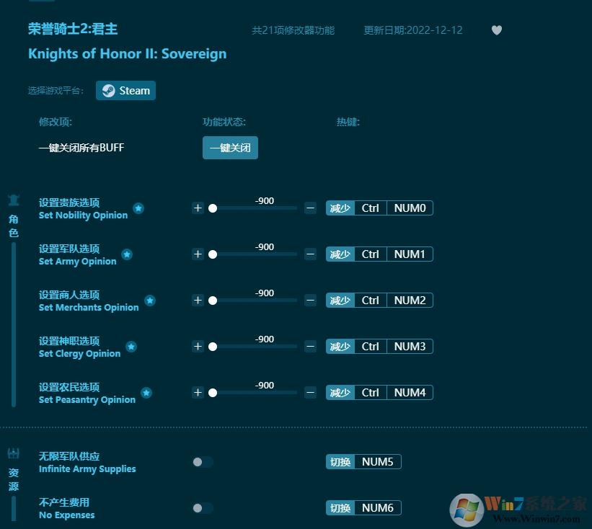The image size is (592, 529).
Task: Select Steam as the game platform
Action: pyautogui.click(x=126, y=91)
